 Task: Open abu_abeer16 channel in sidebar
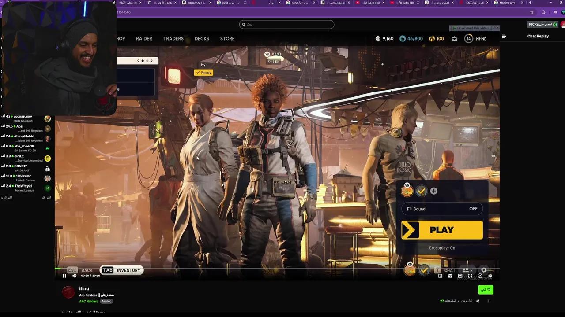[26, 148]
